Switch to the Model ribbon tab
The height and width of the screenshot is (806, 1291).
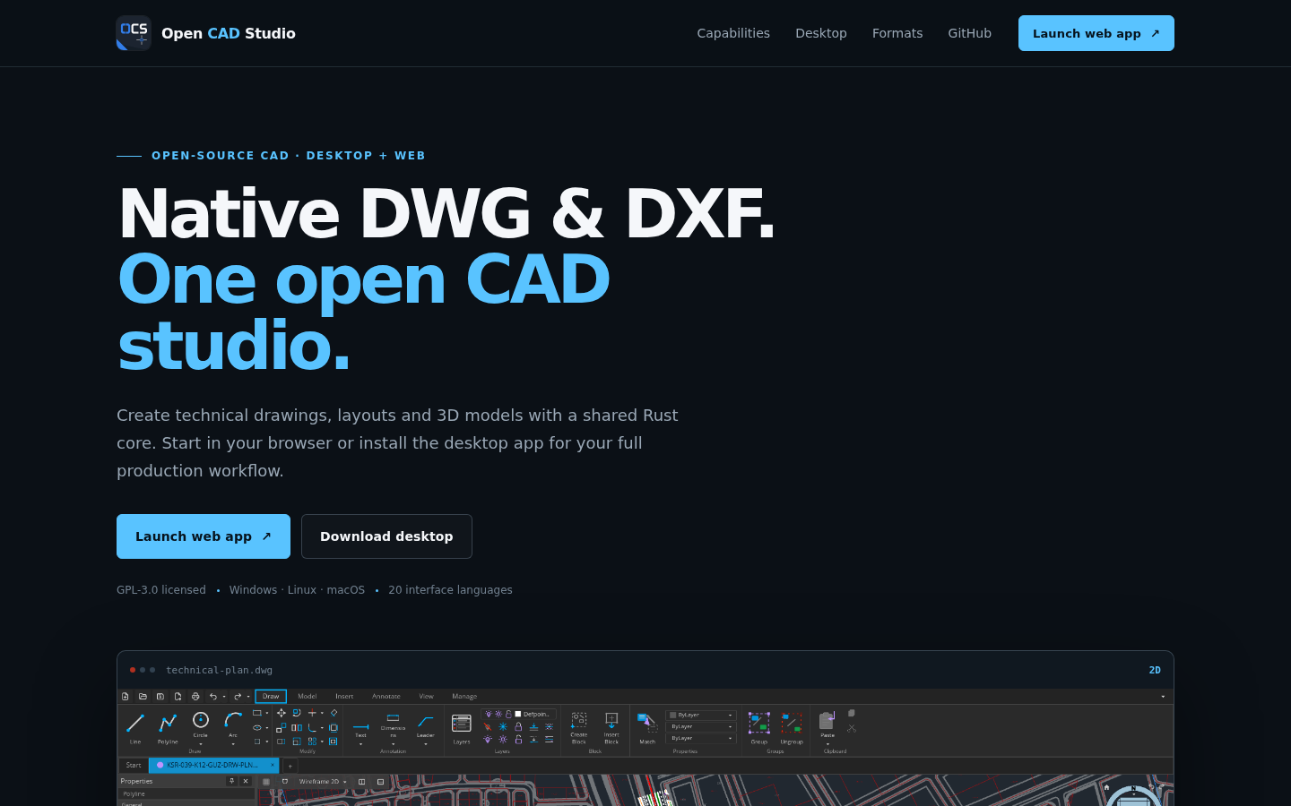coord(308,696)
